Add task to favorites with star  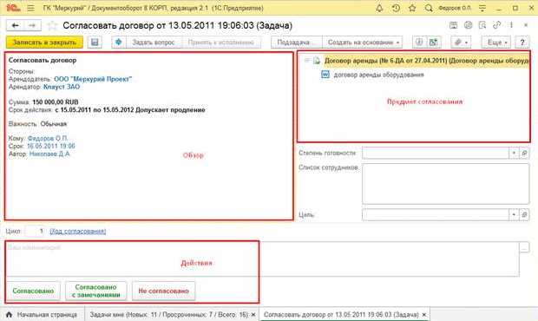click(x=52, y=26)
